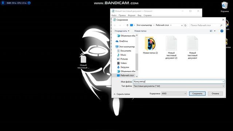
Task: Open the 'Имя файла' dropdown arrow
Action: (x=223, y=82)
